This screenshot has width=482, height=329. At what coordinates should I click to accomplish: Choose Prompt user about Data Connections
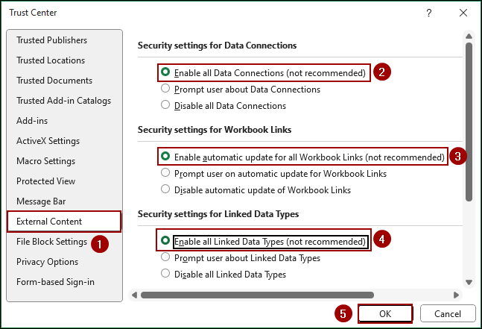coord(165,90)
